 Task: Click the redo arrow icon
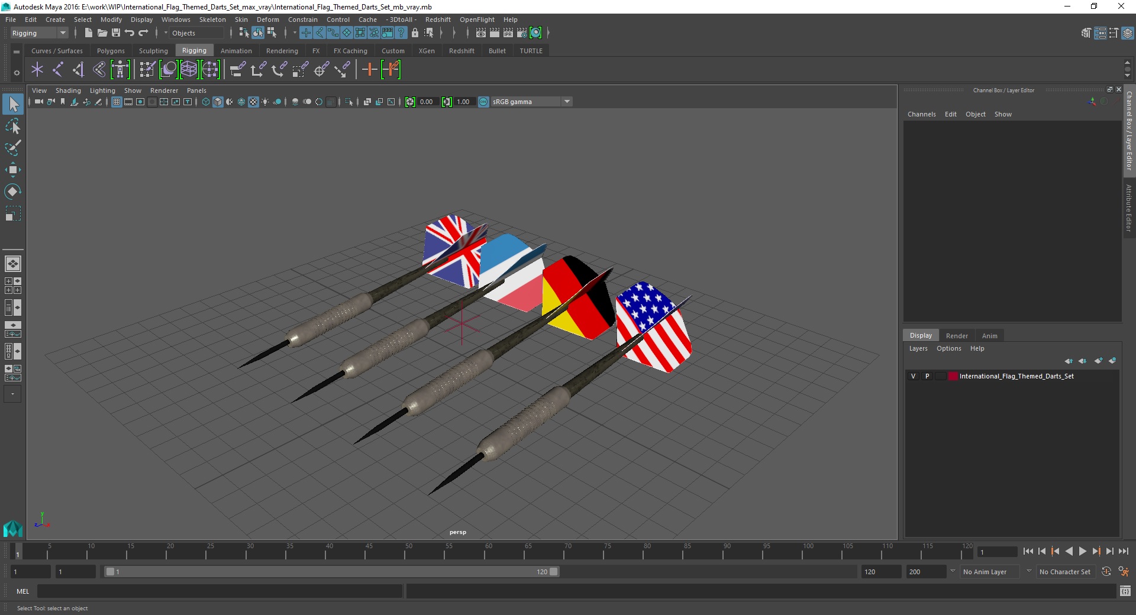(143, 33)
